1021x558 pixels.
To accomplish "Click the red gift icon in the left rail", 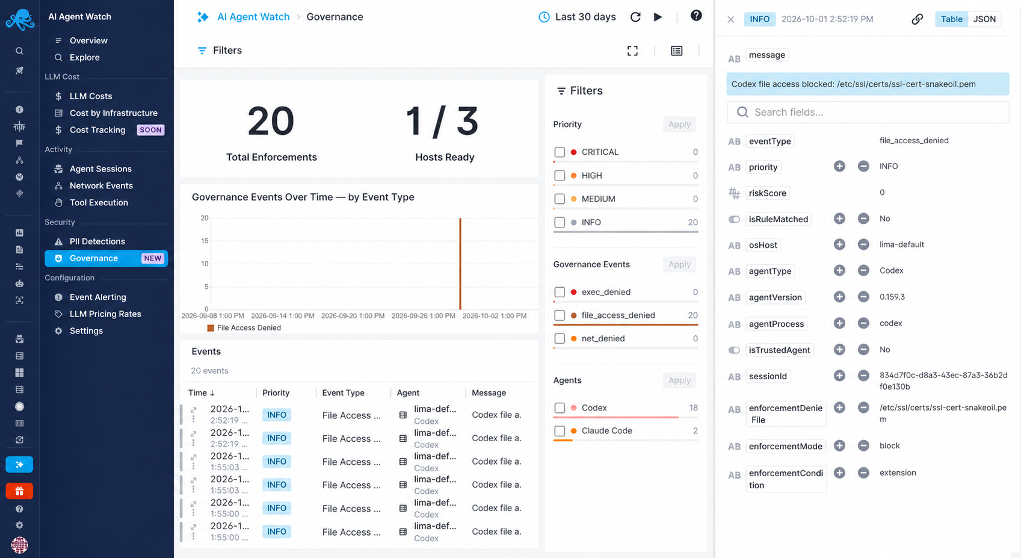I will click(x=19, y=491).
